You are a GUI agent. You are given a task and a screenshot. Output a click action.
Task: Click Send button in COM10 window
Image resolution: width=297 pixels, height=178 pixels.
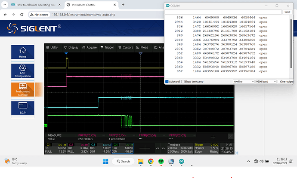287,12
